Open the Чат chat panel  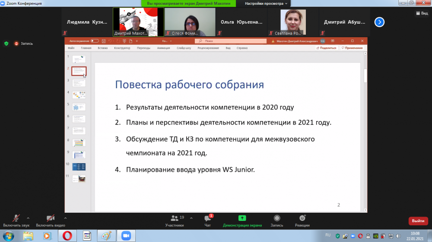tap(207, 219)
